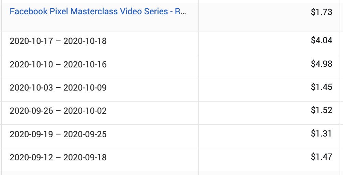Click the $1.31 amount cell
Screen dimensions: 343x175
tap(321, 134)
